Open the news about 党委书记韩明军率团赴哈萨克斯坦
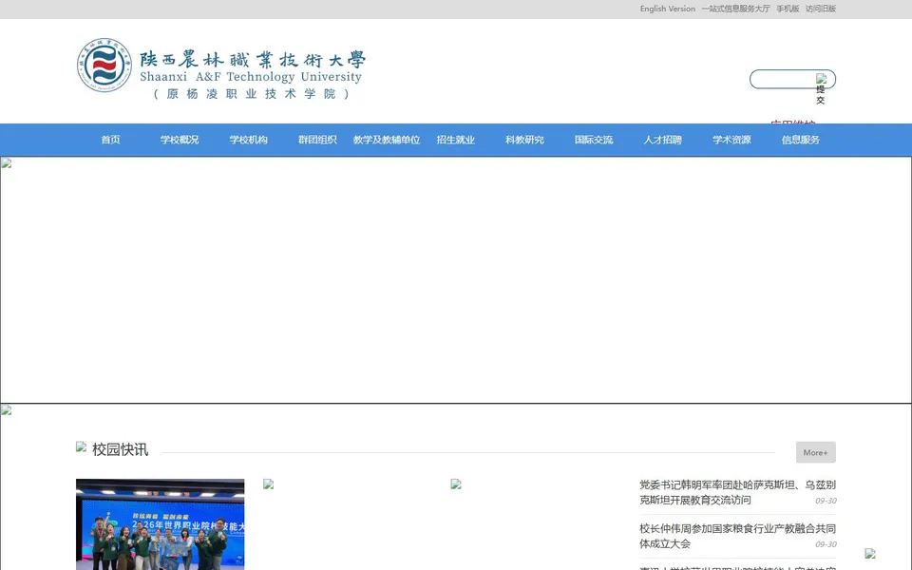 pos(737,492)
